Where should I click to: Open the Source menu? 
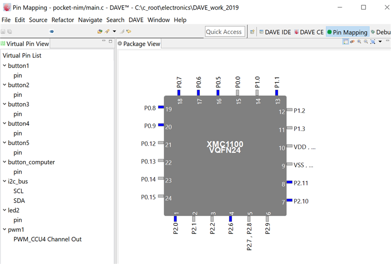click(38, 20)
